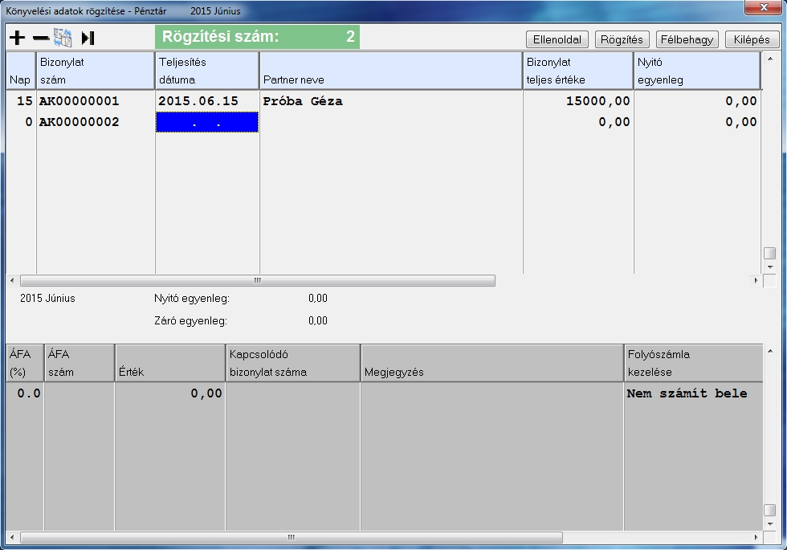This screenshot has width=787, height=550.
Task: Click the highlighted Teljesítés dátuma input cell
Action: (x=207, y=122)
